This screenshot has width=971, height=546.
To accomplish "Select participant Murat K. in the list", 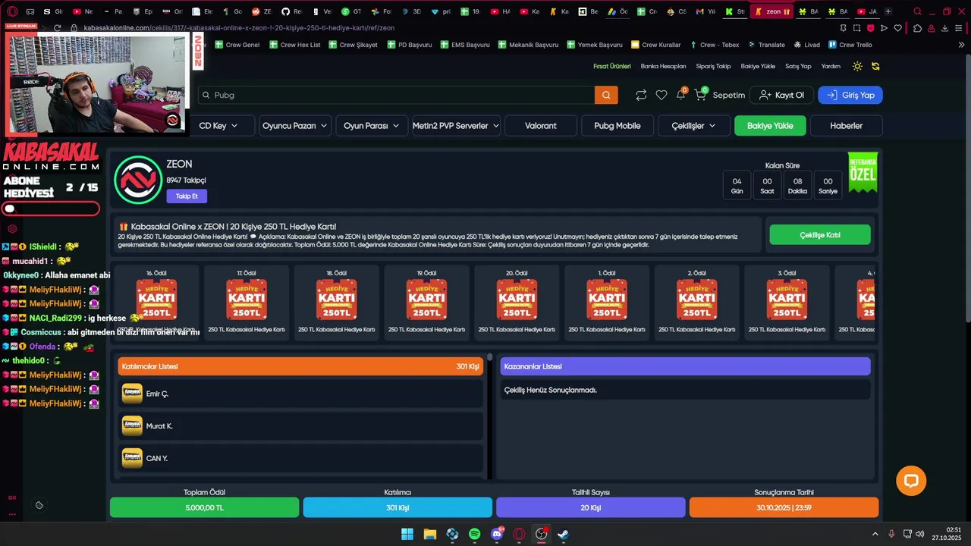I will (x=300, y=426).
